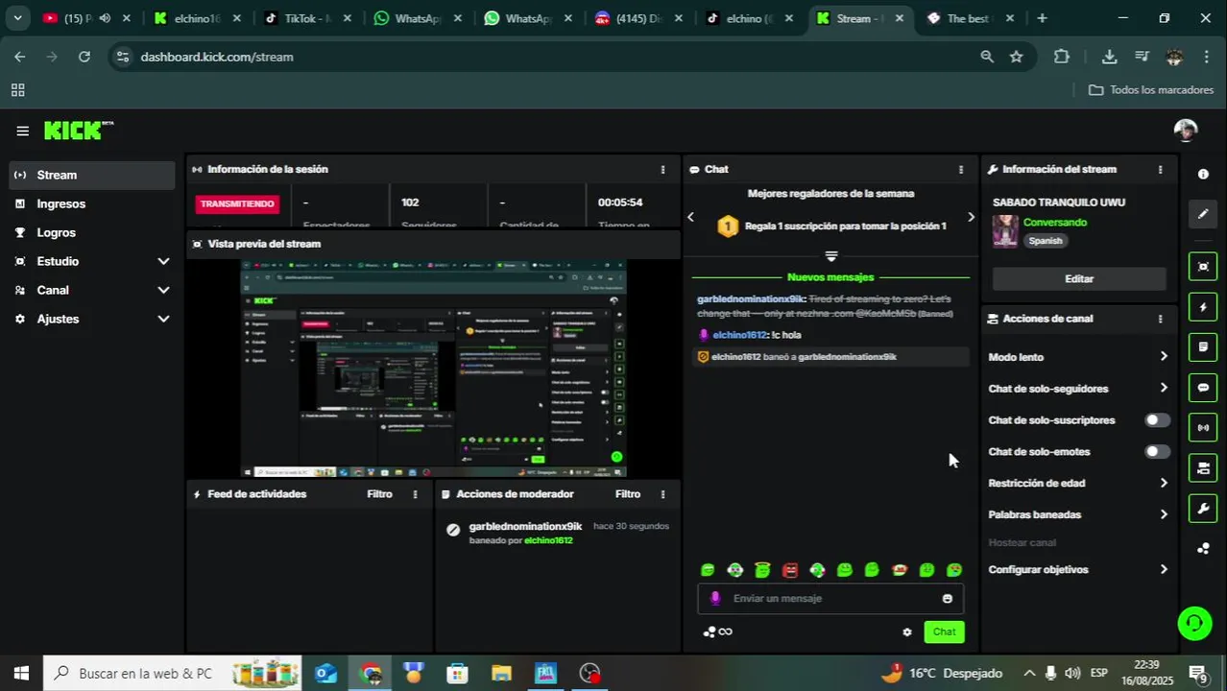Toggle Chat de solo-emotes switch

pyautogui.click(x=1157, y=451)
